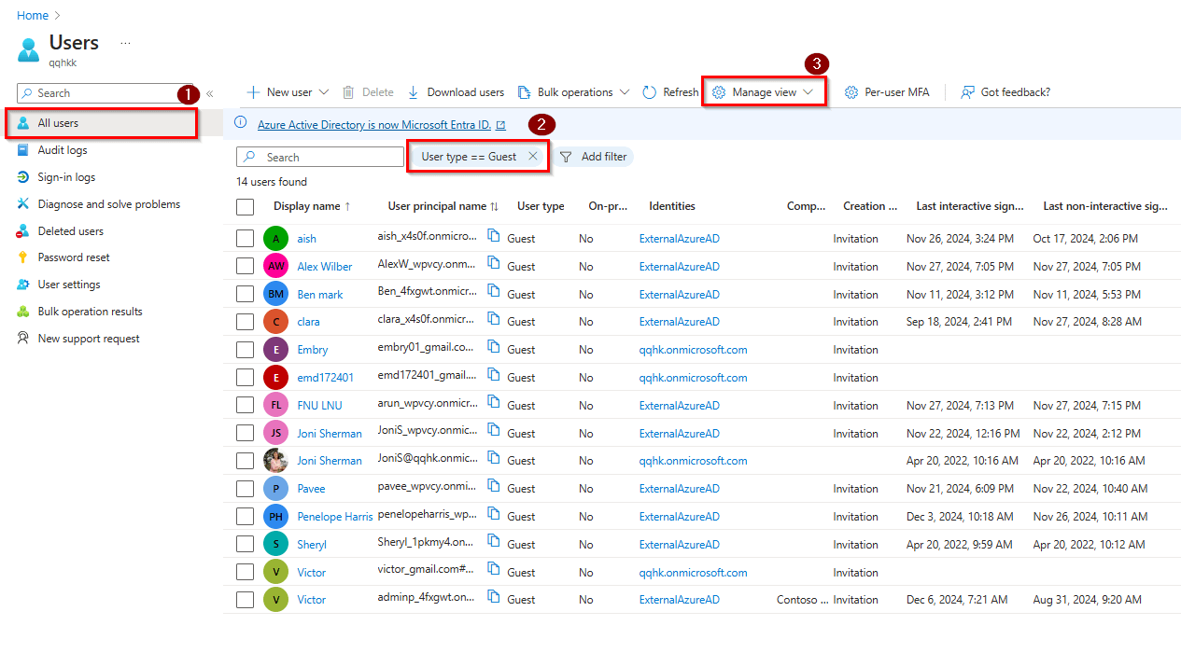Open Per-user MFA settings
This screenshot has width=1181, height=653.
click(x=851, y=91)
